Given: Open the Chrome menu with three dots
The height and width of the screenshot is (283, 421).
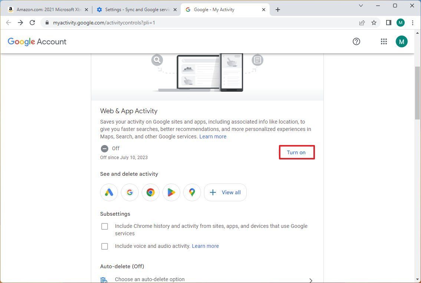Looking at the screenshot, I should tap(413, 23).
